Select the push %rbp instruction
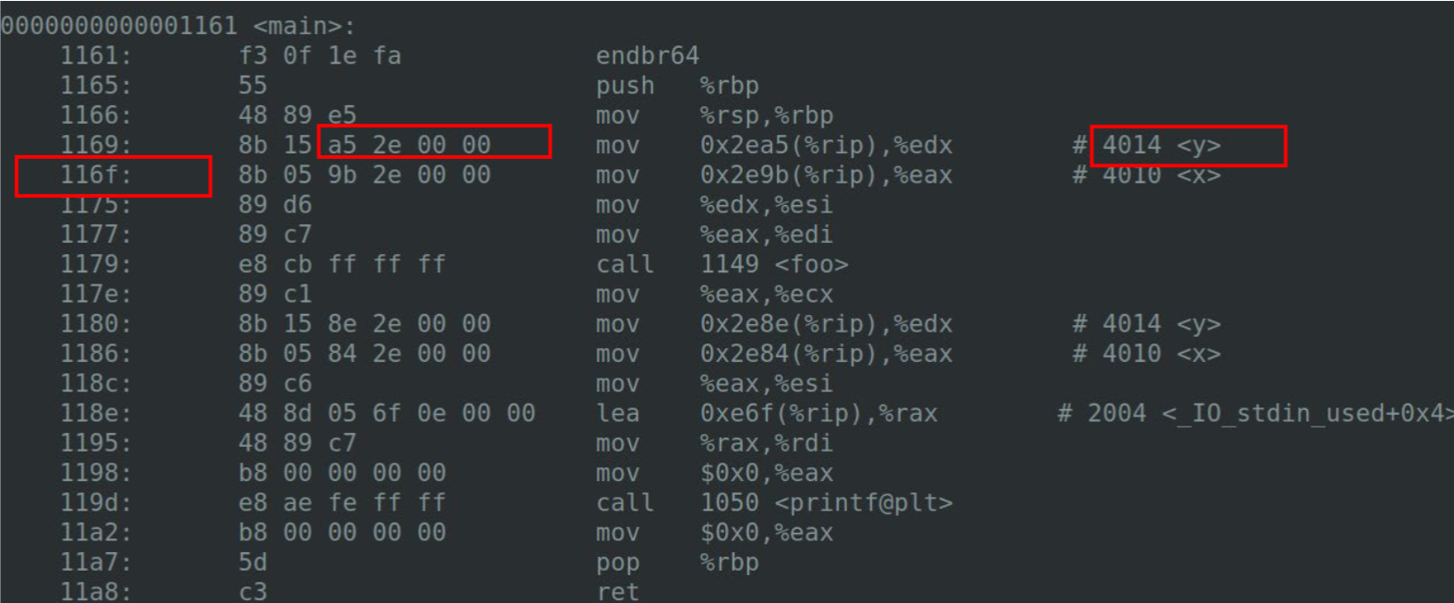This screenshot has width=1454, height=603. pos(677,86)
